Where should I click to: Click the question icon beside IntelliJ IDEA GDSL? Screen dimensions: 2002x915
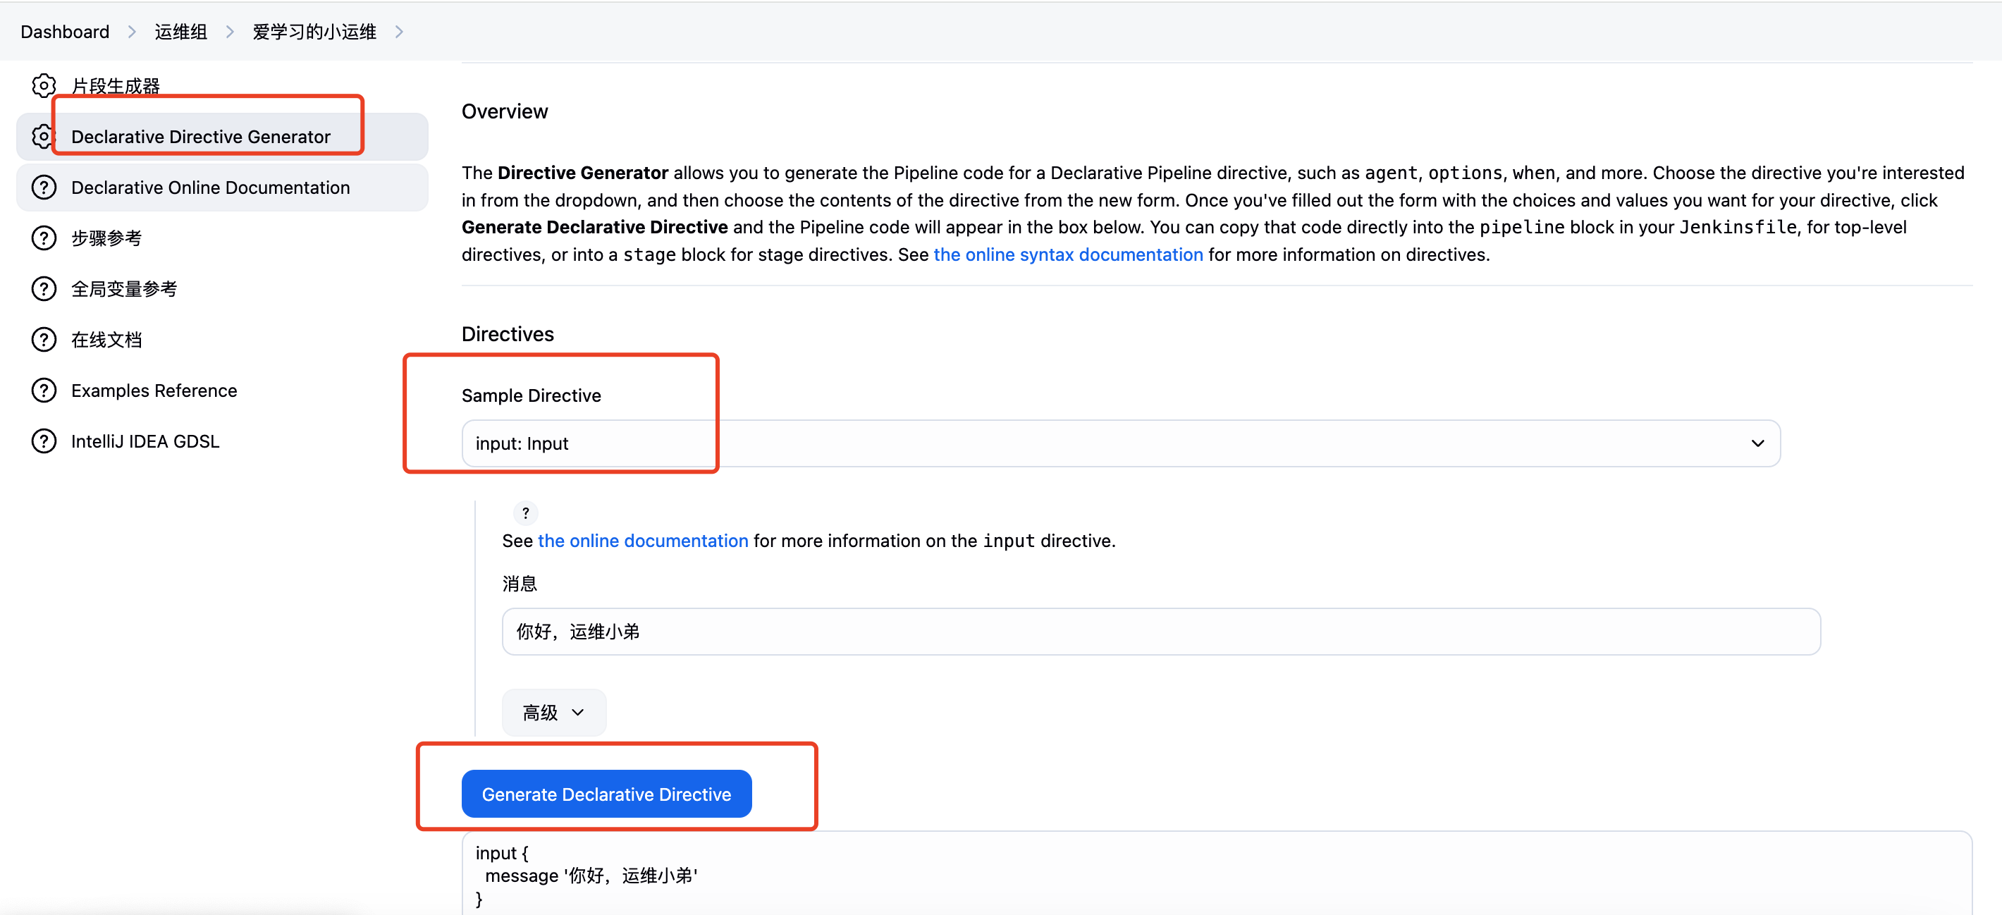pyautogui.click(x=44, y=441)
